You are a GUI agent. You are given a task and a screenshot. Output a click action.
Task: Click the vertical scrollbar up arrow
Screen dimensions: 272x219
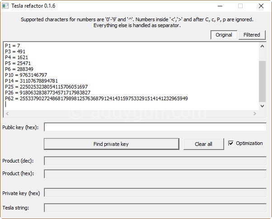[262, 46]
